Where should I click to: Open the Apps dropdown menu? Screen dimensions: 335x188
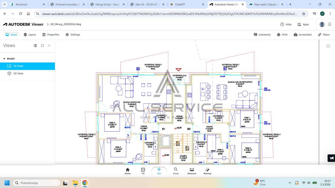[x=303, y=24]
